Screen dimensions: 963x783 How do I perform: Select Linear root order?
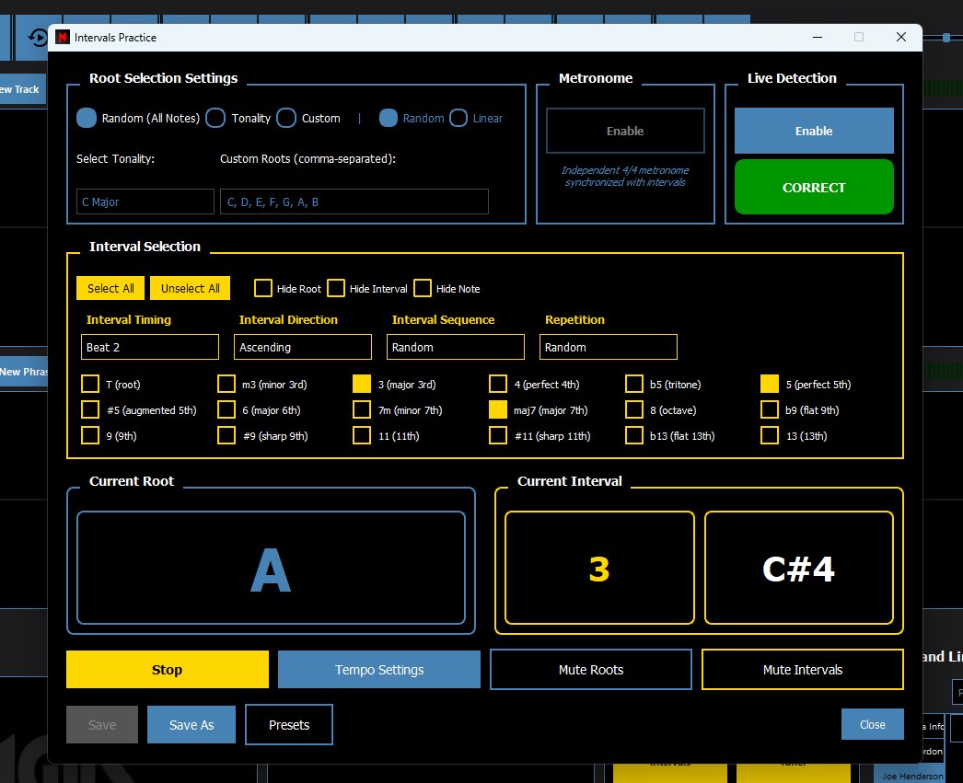pyautogui.click(x=458, y=118)
